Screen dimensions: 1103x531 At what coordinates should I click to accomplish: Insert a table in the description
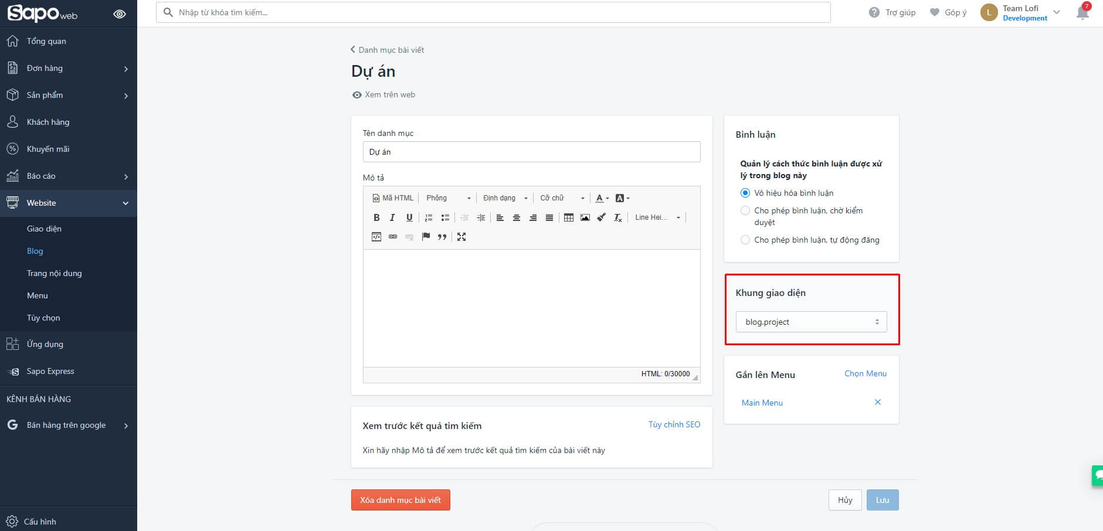568,217
